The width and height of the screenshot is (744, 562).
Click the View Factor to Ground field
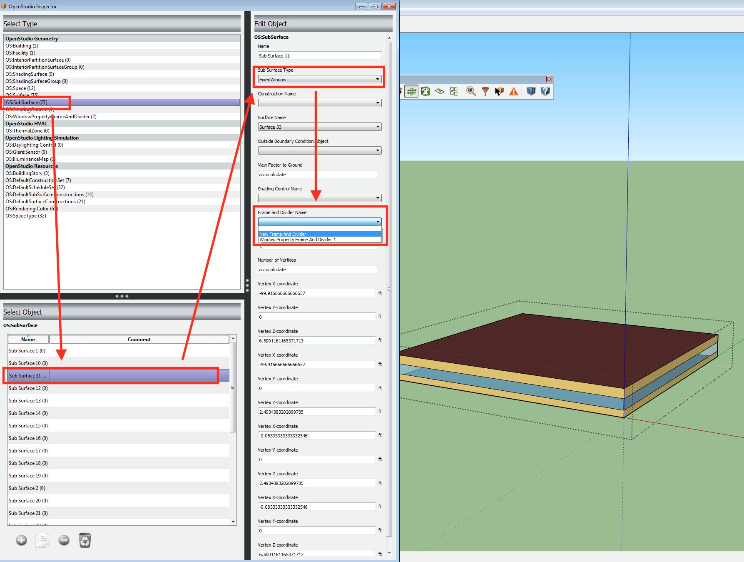317,175
